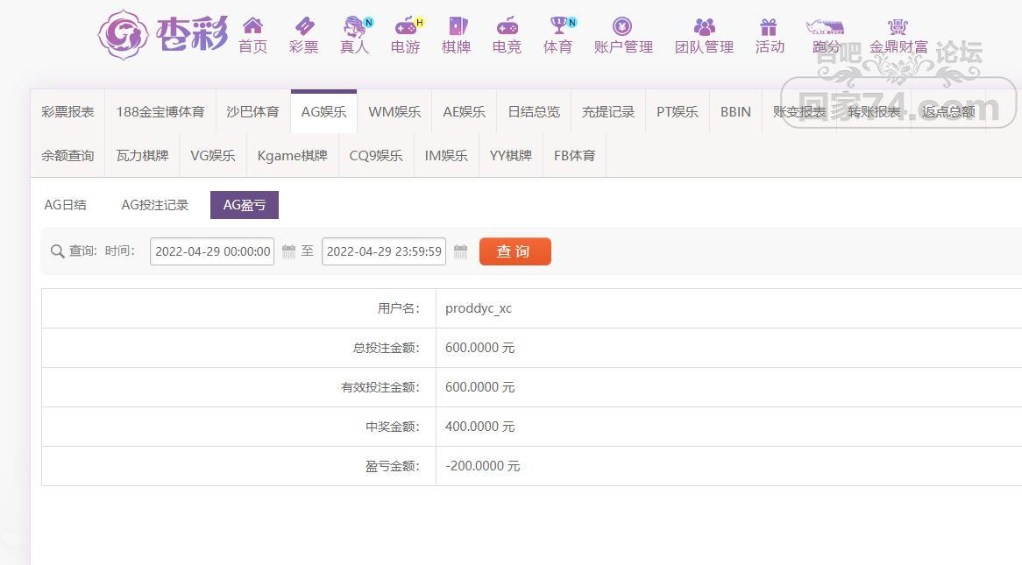1022x565 pixels.
Task: Click the 活动 gift box icon
Action: click(769, 26)
